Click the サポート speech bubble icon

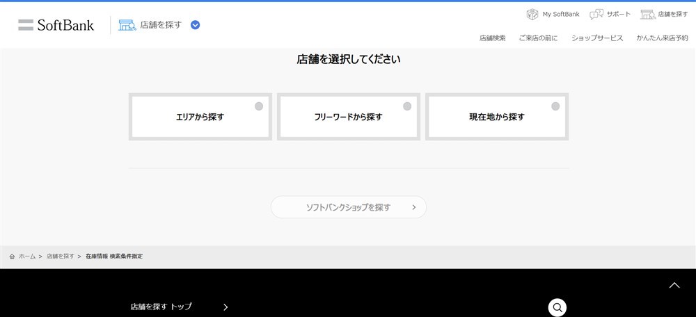pos(596,14)
